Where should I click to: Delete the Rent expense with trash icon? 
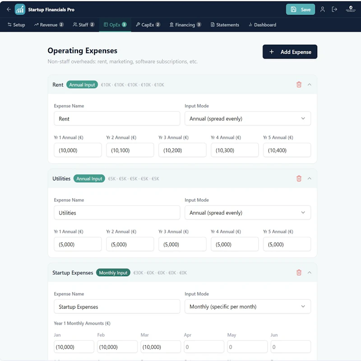[299, 84]
